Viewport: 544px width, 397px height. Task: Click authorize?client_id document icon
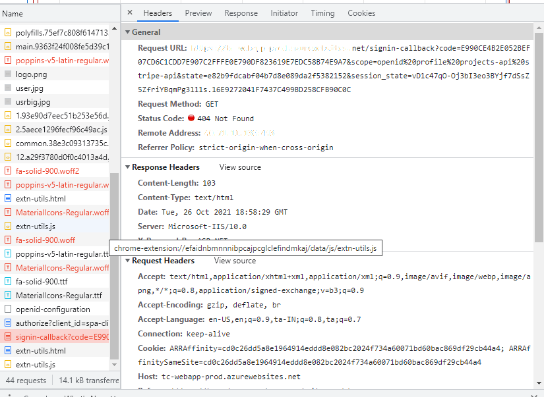coord(8,323)
